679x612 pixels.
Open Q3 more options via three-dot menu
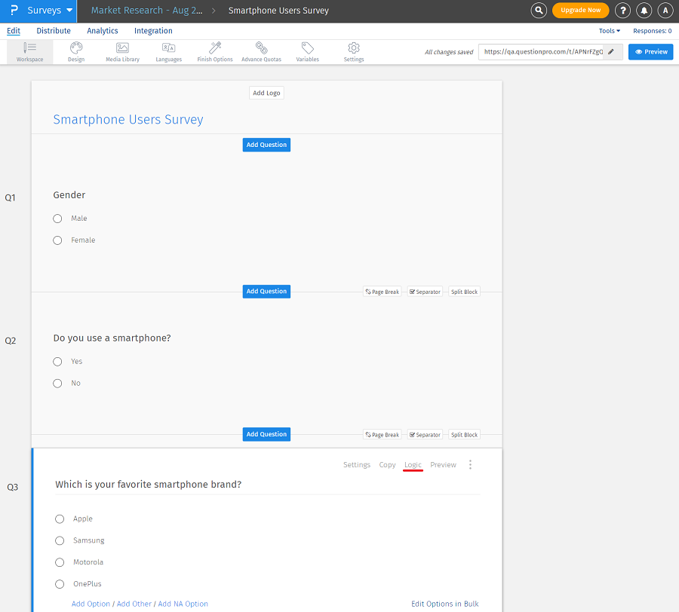(x=470, y=464)
